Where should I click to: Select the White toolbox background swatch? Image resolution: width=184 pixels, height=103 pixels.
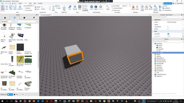[10, 94]
